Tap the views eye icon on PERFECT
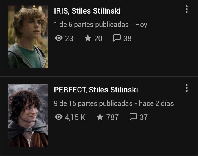This screenshot has width=198, height=156. [x=59, y=117]
